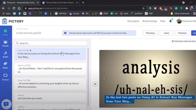The image size is (196, 110).
Task: Open Brand settings
Action: click(150, 21)
